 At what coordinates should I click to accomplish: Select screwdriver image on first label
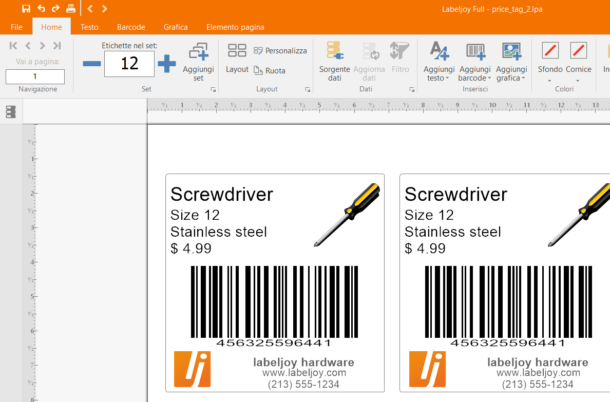click(347, 215)
